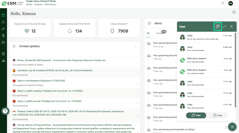Click the page help circle icon
Screen dimensions: 239x133
click(234, 12)
